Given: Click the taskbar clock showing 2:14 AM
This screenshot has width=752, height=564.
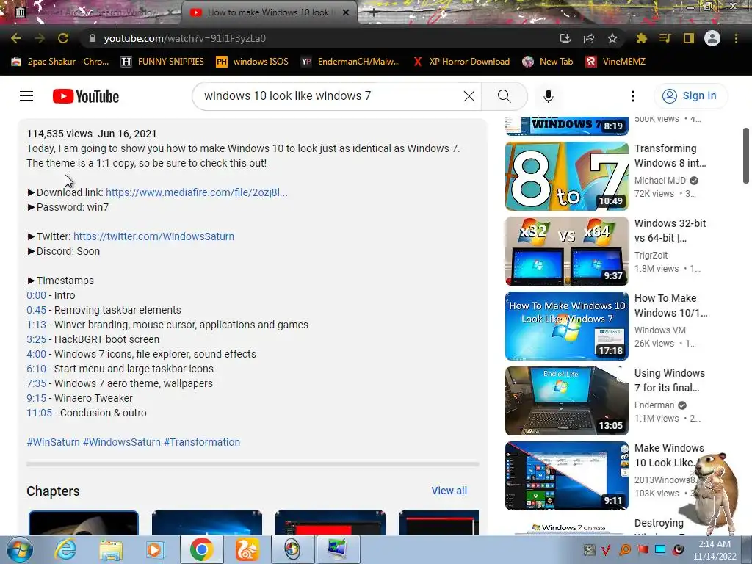Looking at the screenshot, I should pos(715,549).
